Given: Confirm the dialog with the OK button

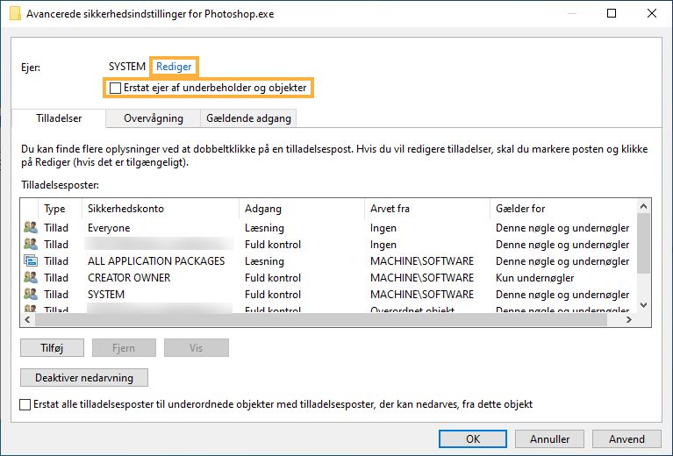Looking at the screenshot, I should (x=473, y=438).
